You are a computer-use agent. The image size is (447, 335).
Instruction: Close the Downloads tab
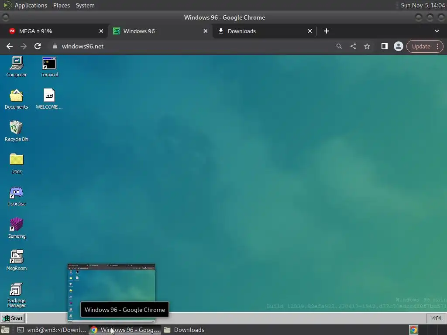(x=309, y=31)
